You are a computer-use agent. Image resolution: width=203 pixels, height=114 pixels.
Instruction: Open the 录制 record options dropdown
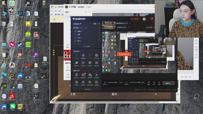[156, 82]
